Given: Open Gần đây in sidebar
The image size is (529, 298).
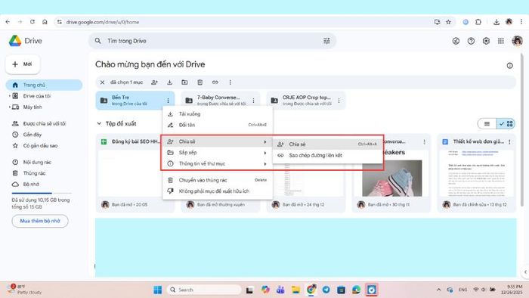Looking at the screenshot, I should (x=27, y=135).
